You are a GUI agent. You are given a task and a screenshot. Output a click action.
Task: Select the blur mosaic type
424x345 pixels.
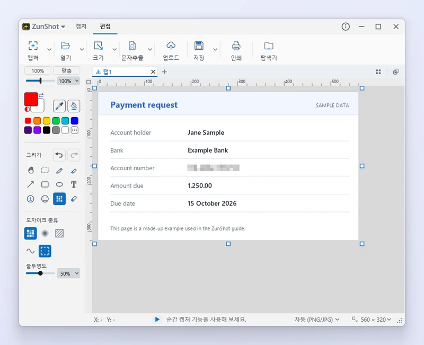(x=45, y=233)
